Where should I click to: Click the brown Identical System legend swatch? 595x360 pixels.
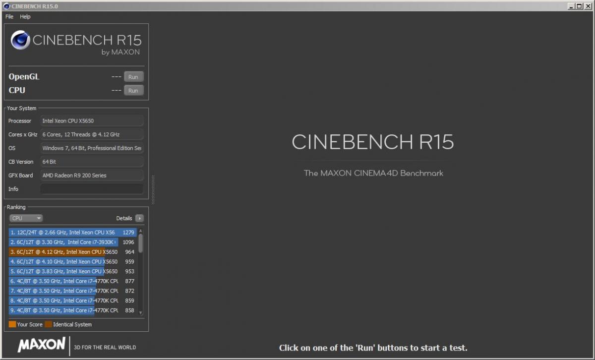click(x=48, y=324)
